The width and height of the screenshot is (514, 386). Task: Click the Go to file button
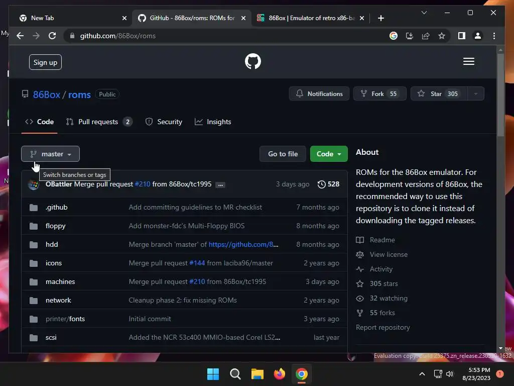283,154
